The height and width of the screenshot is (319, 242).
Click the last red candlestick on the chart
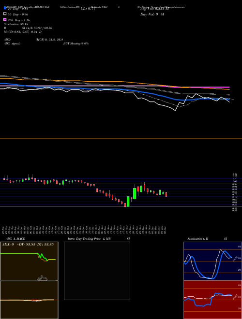pos(166,194)
